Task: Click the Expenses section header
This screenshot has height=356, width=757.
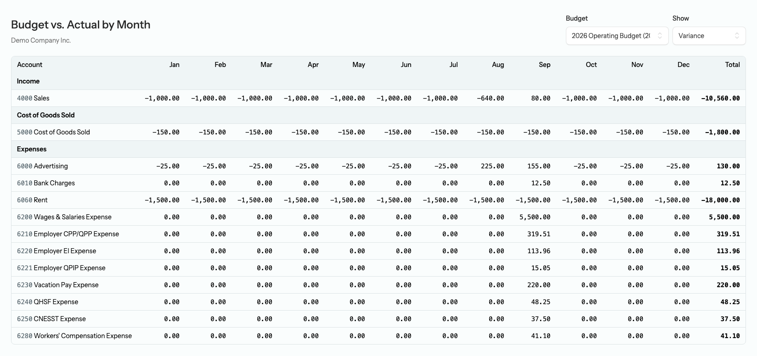Action: [32, 149]
